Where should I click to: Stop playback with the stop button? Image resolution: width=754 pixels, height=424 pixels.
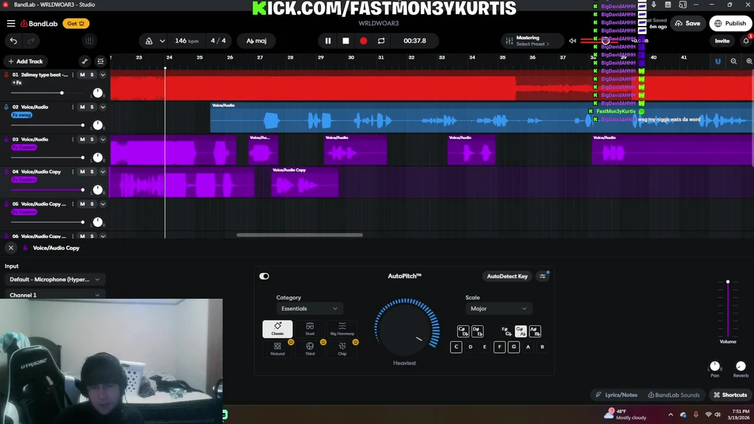[346, 41]
